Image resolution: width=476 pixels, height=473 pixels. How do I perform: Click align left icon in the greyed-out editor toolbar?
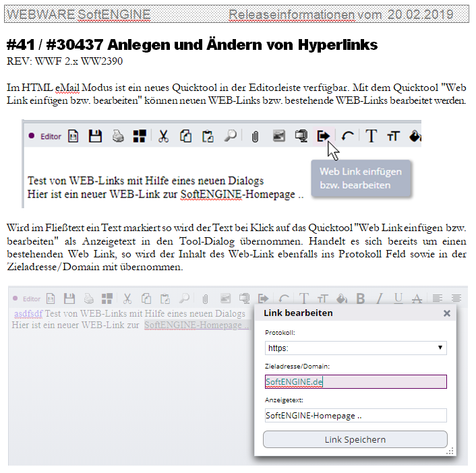pyautogui.click(x=438, y=298)
